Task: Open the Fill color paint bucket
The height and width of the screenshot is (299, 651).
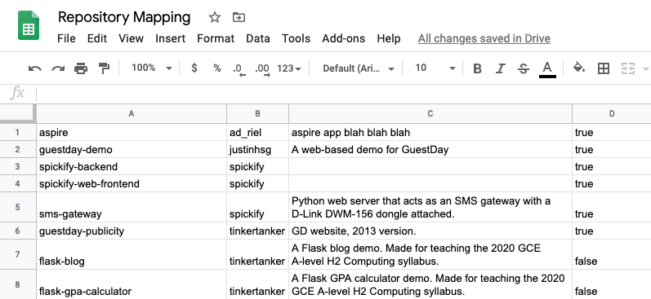Action: 579,68
